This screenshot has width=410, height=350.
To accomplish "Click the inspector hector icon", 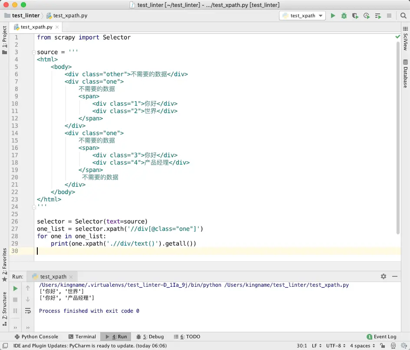I will pyautogui.click(x=393, y=346).
